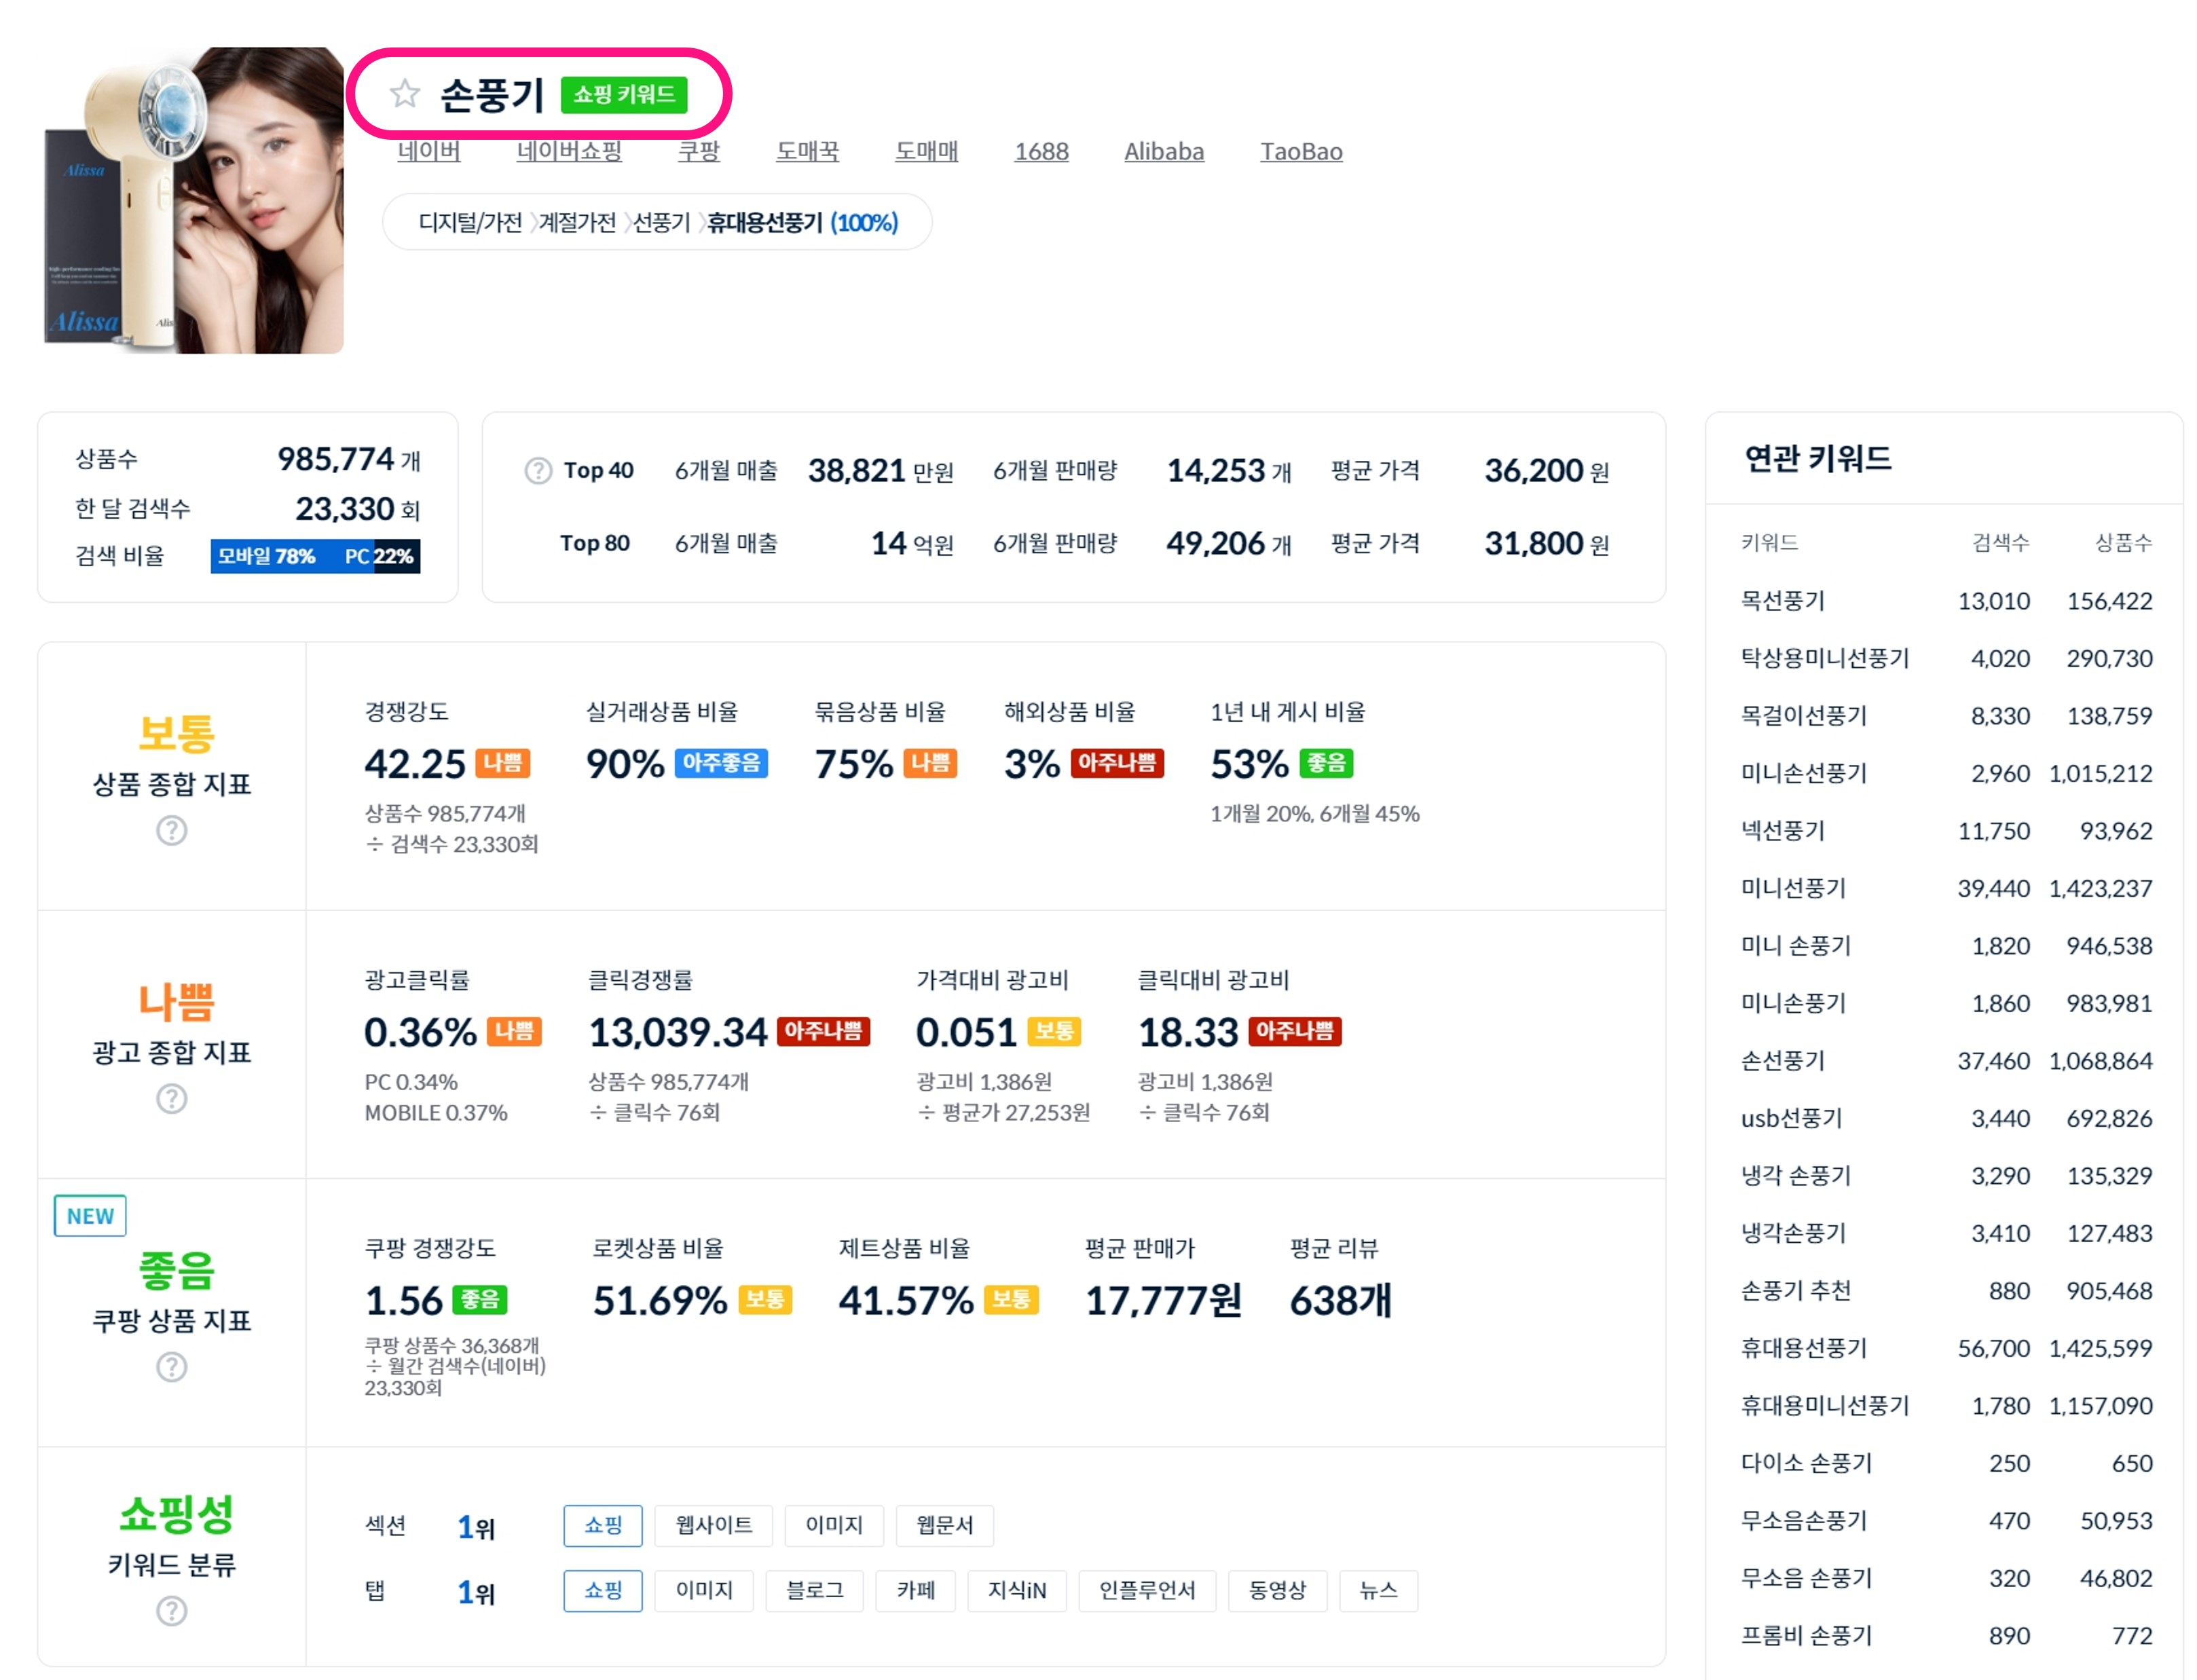Open help icon under 광고 종합 지표
Viewport: 2197px width, 1680px height.
click(171, 1098)
